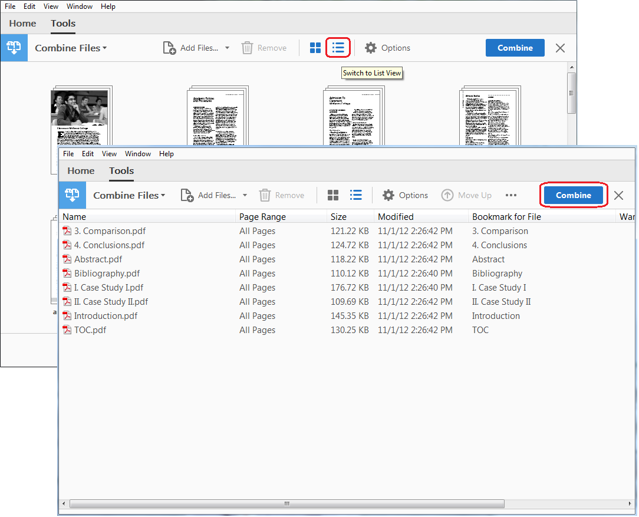Open File menu in back window
The width and height of the screenshot is (639, 517).
coord(10,6)
